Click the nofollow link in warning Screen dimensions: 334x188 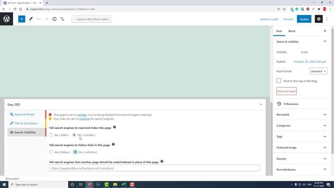84,119
